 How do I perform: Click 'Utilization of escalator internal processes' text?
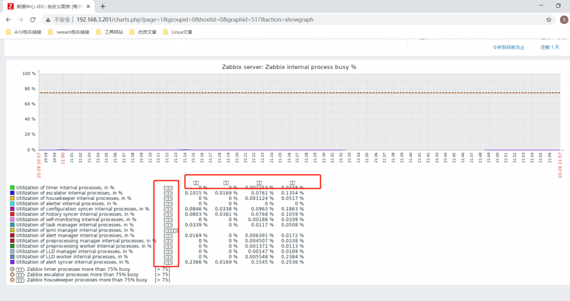coord(69,193)
